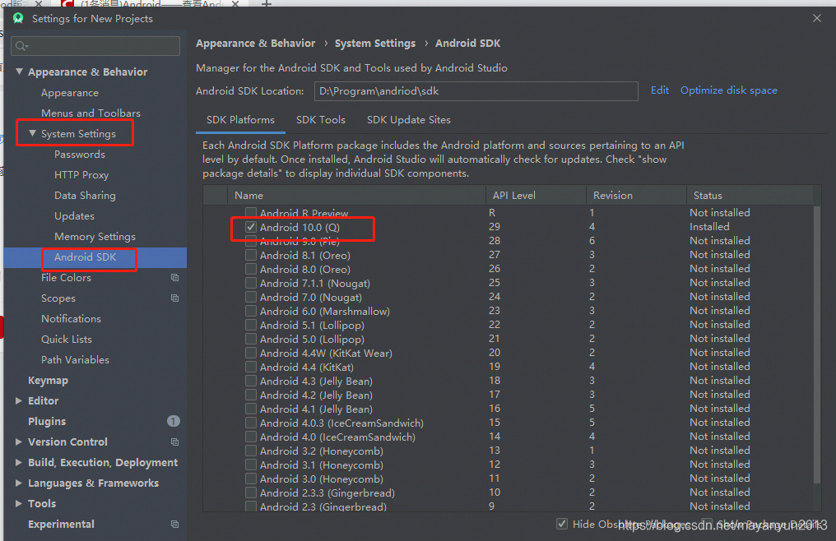
Task: Click the project-level icon beside Scopes
Action: coord(174,298)
